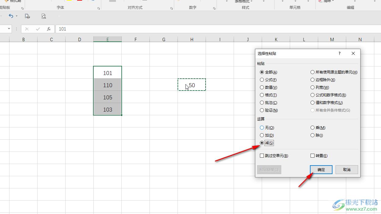The height and width of the screenshot is (214, 381).
Task: Select column H header
Action: [192, 39]
